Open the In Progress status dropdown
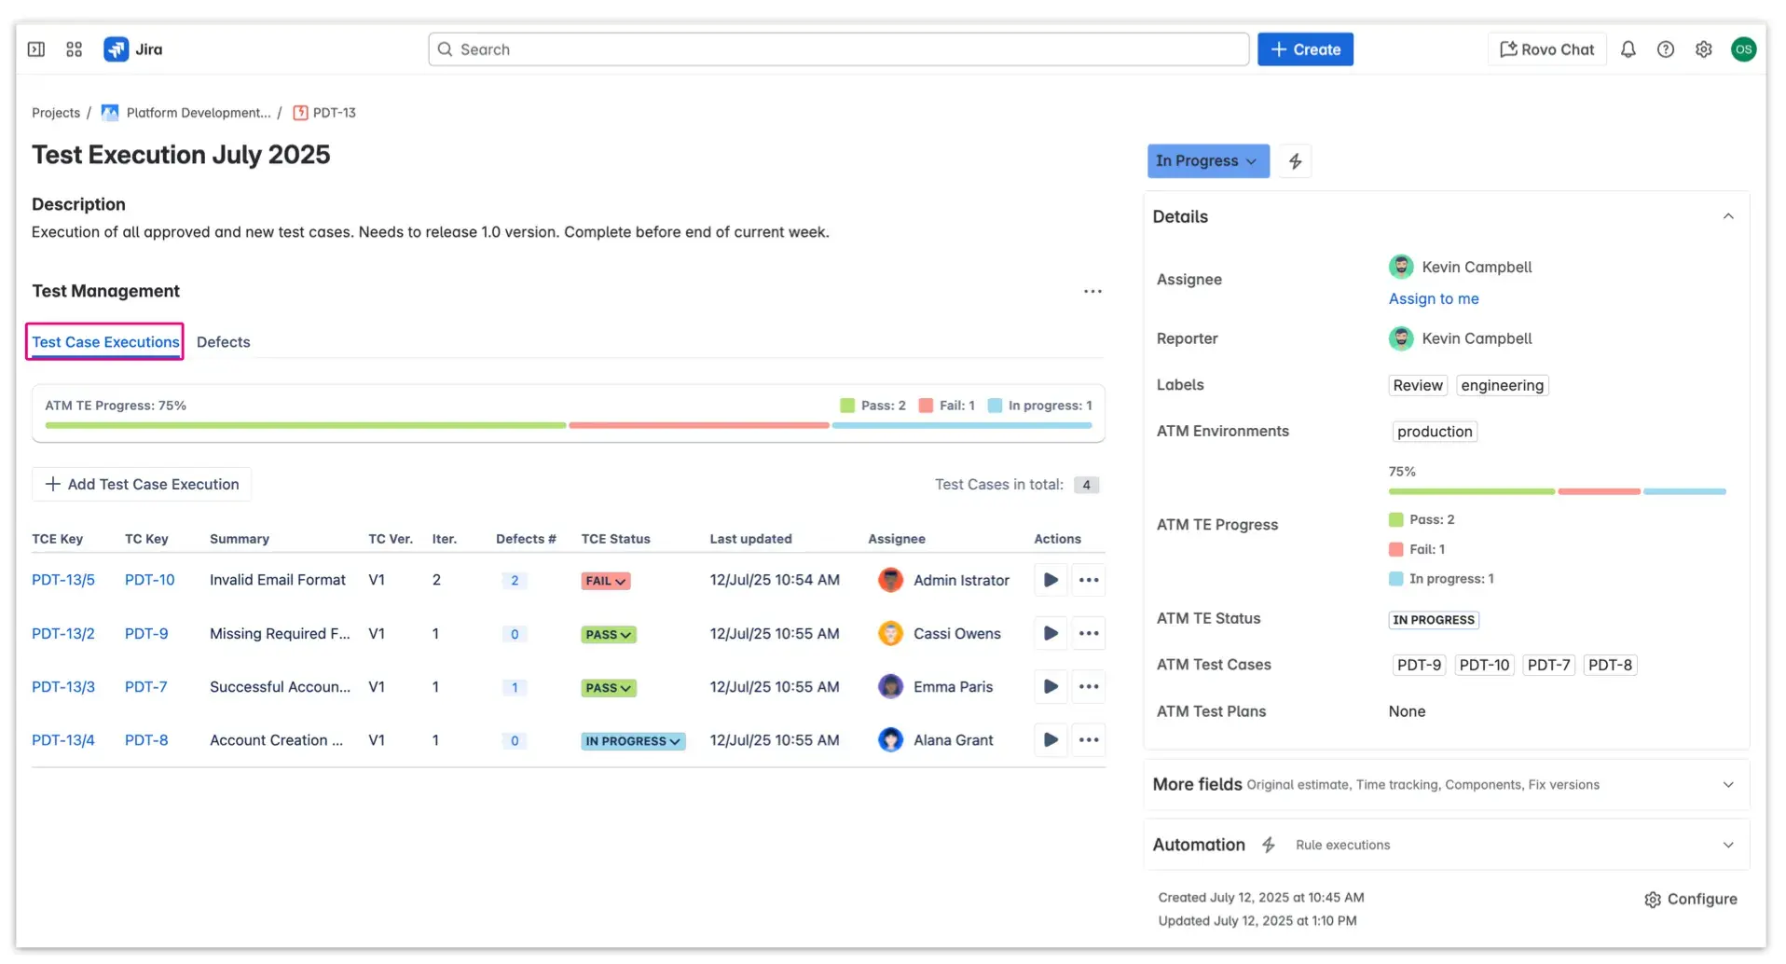This screenshot has height=964, width=1786. pyautogui.click(x=1207, y=160)
